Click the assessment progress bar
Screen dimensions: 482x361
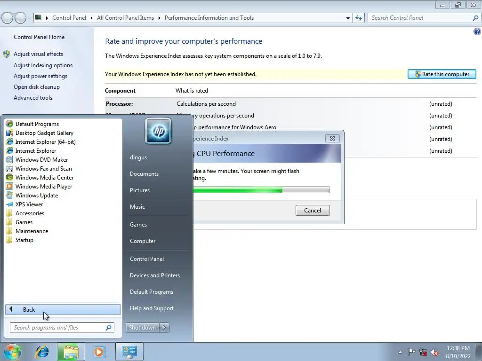coord(261,190)
